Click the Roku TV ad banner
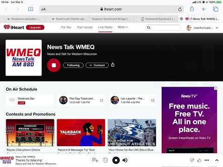 click(189, 120)
